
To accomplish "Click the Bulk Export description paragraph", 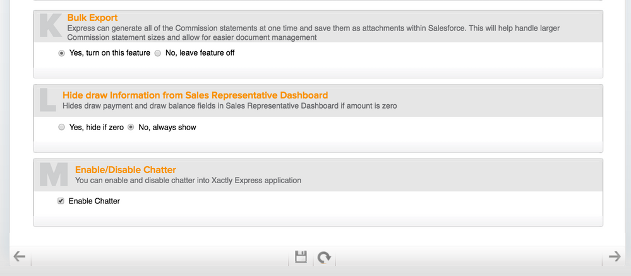I will 313,33.
